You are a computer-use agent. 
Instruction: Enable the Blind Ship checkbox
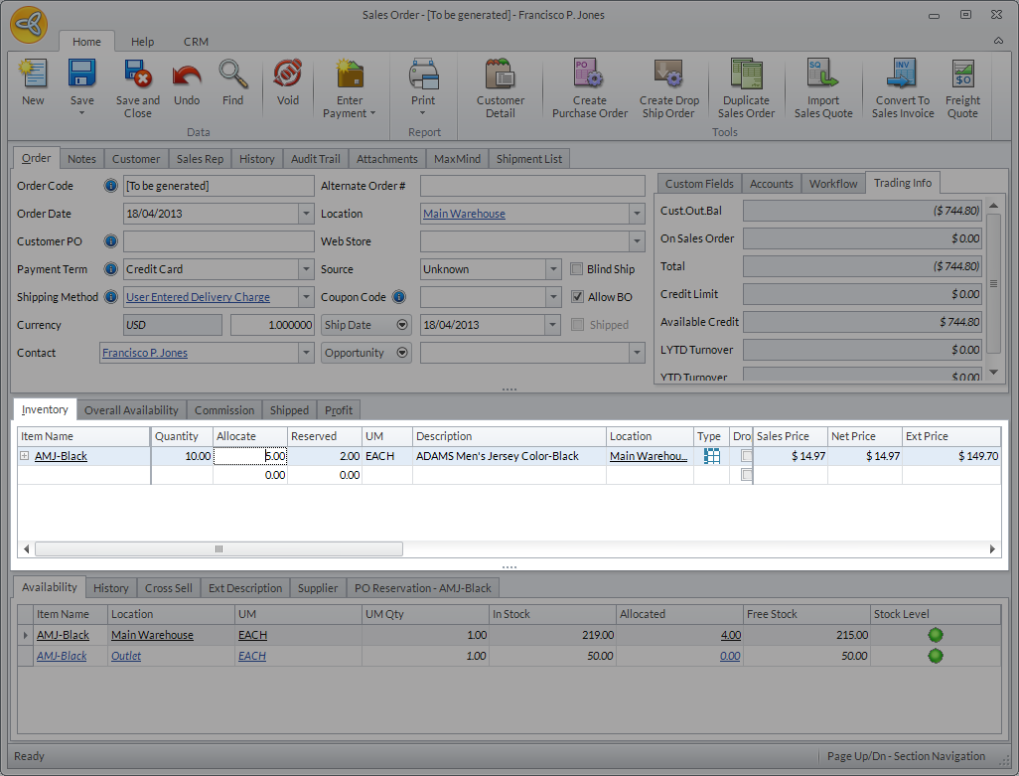point(578,269)
